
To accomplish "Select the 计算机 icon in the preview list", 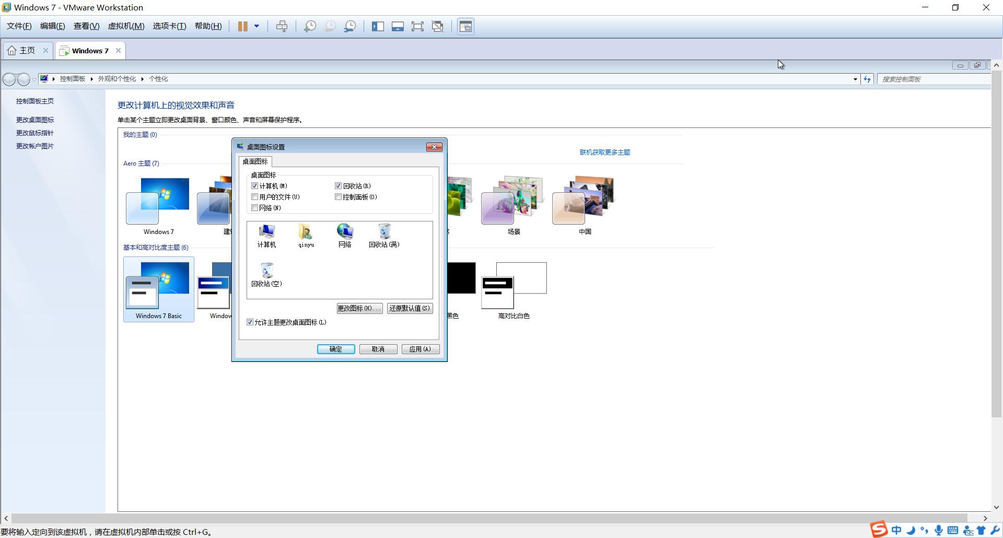I will 266,236.
